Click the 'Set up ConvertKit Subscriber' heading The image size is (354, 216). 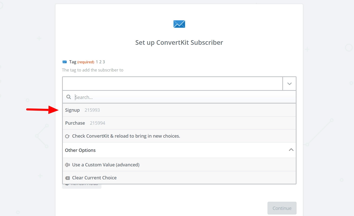[179, 42]
